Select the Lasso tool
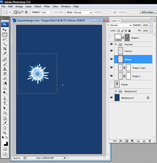The height and width of the screenshot is (163, 157). (5, 39)
